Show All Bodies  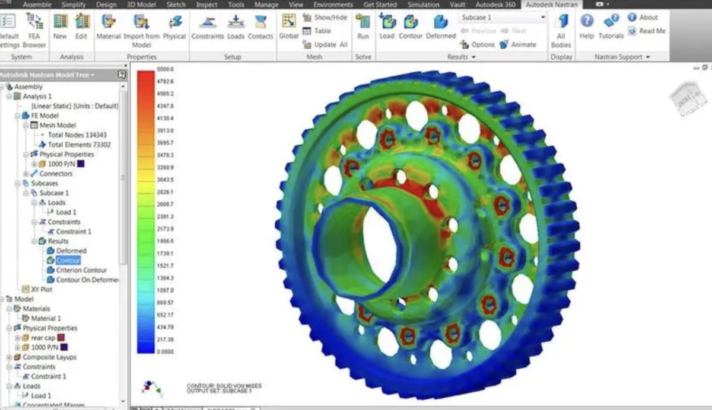(x=561, y=31)
